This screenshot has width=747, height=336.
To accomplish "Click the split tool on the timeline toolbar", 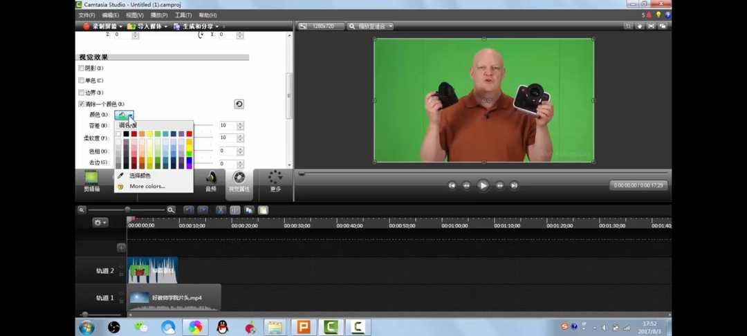I will [x=235, y=210].
